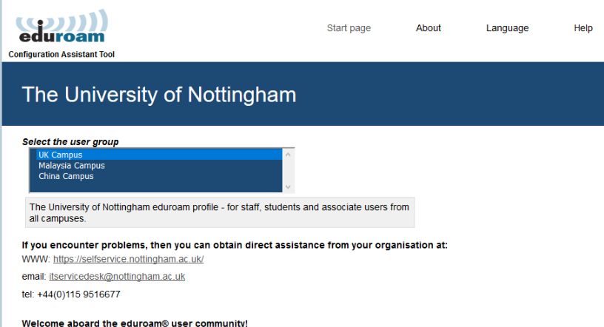604x327 pixels.
Task: Click the eduroam profile description box
Action: point(220,212)
